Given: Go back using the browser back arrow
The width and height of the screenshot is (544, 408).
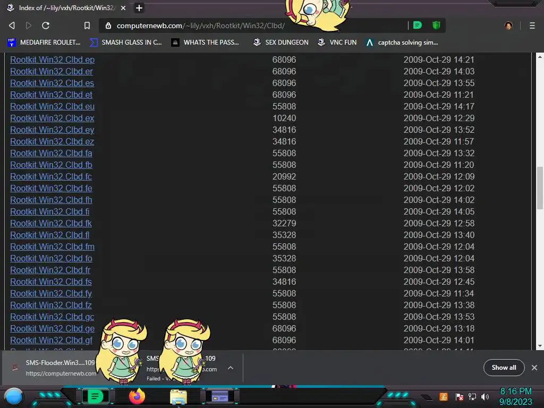Looking at the screenshot, I should tap(12, 25).
